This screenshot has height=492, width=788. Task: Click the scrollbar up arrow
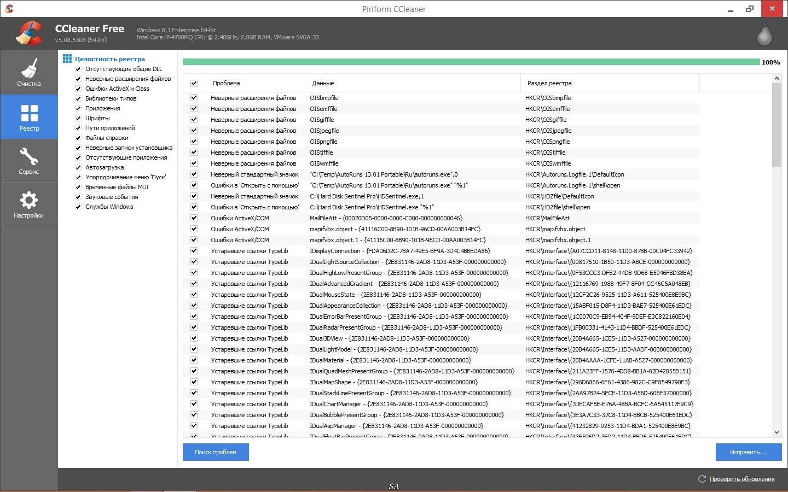click(x=777, y=79)
